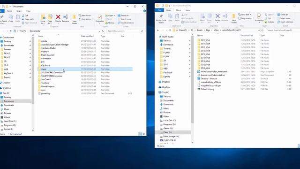Sort by Type column in the AnimSchoolPickerPC window
This screenshot has width=300, height=169.
262,36
